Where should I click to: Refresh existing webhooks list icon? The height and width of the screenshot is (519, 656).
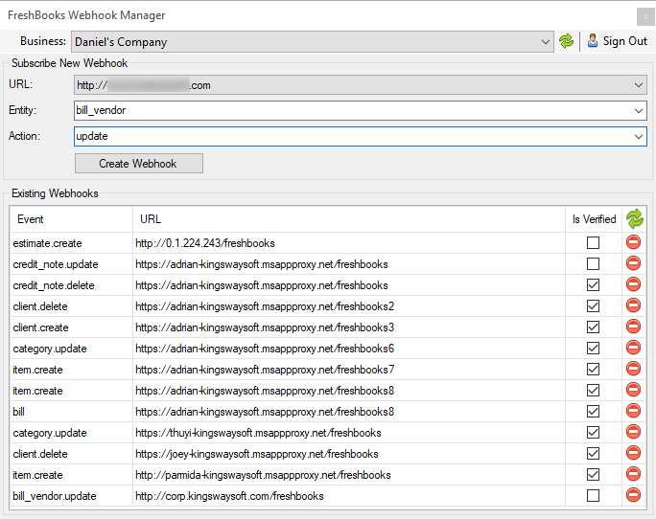[x=634, y=219]
